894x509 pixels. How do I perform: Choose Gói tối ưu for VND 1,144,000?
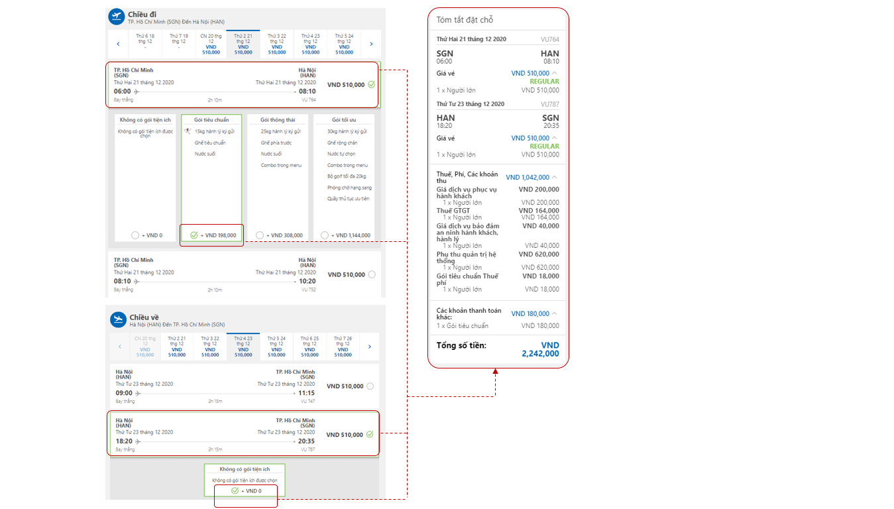(x=325, y=235)
